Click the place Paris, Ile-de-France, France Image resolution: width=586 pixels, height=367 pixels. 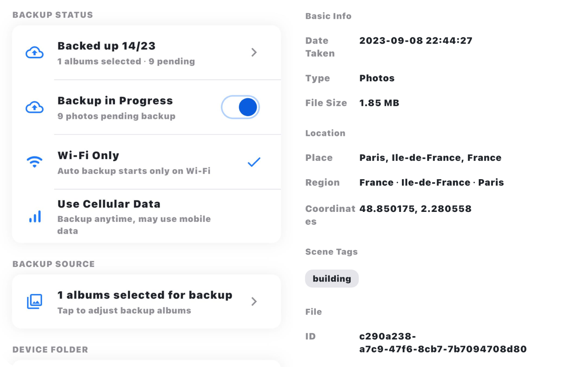point(430,158)
